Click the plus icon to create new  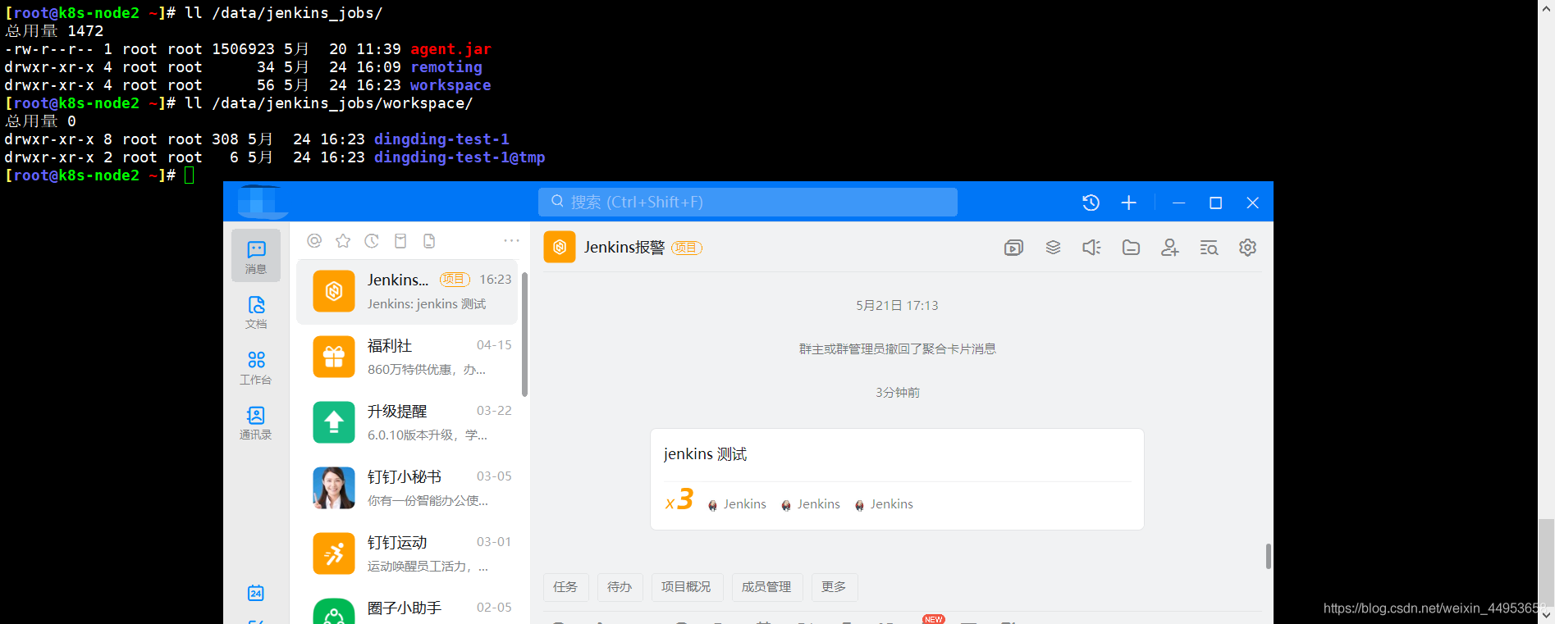click(x=1129, y=203)
